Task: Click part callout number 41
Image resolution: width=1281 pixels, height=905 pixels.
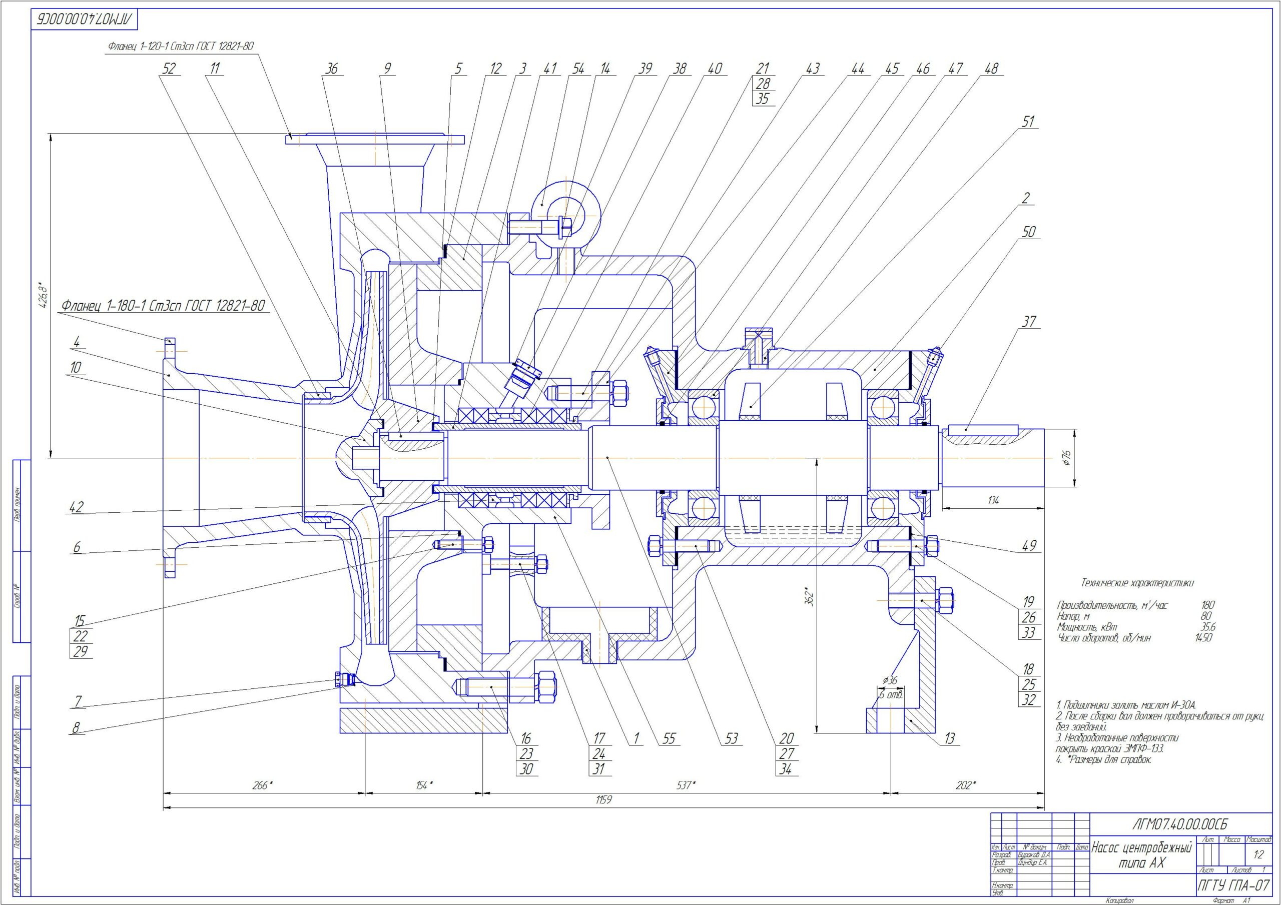Action: coord(549,68)
